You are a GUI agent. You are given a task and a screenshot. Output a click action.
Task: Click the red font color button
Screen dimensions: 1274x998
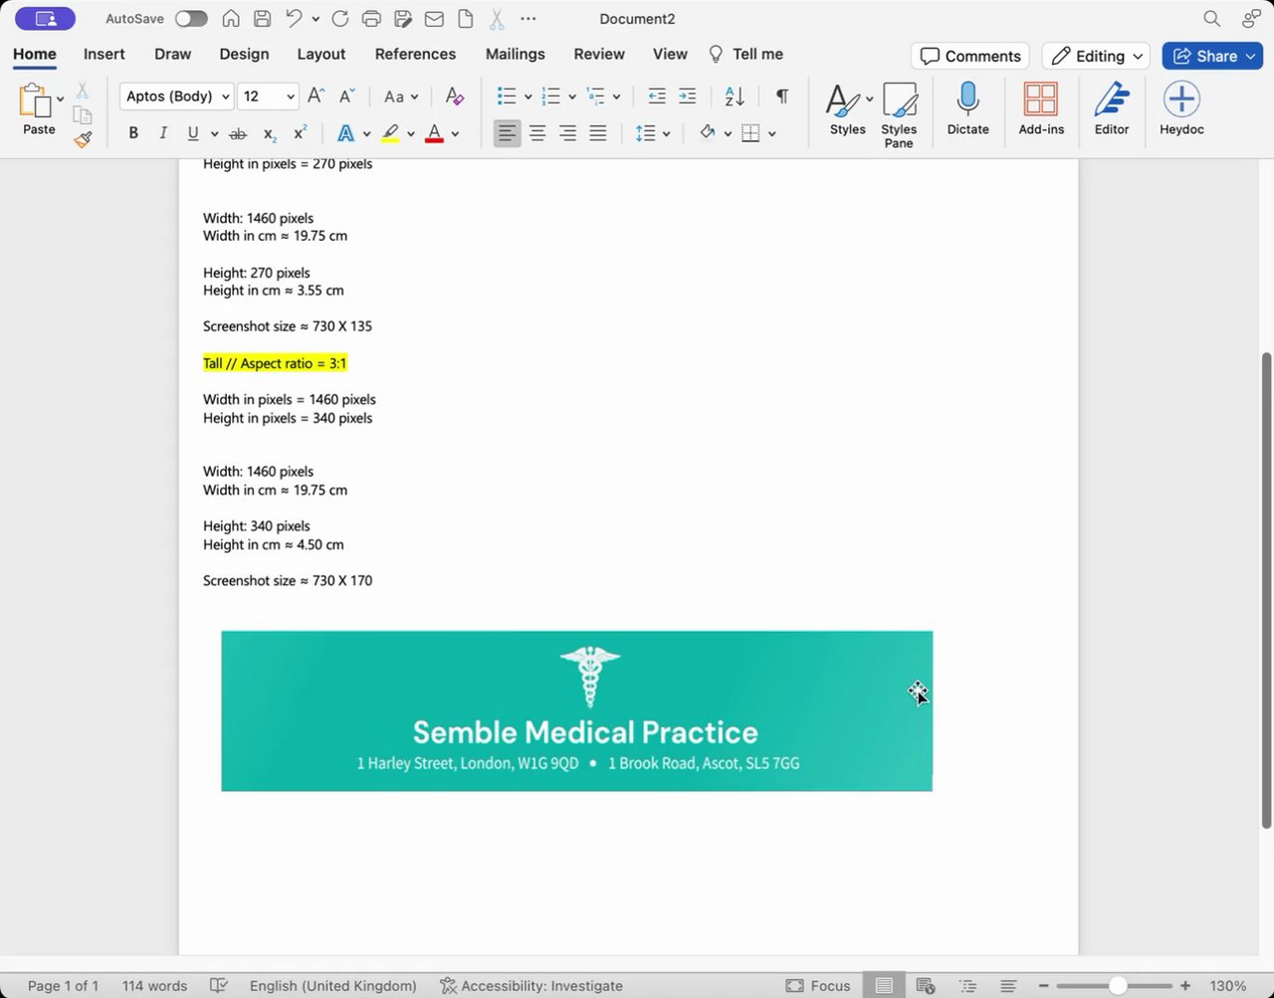coord(434,133)
